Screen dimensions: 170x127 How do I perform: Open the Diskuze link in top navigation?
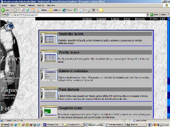pyautogui.click(x=87, y=19)
